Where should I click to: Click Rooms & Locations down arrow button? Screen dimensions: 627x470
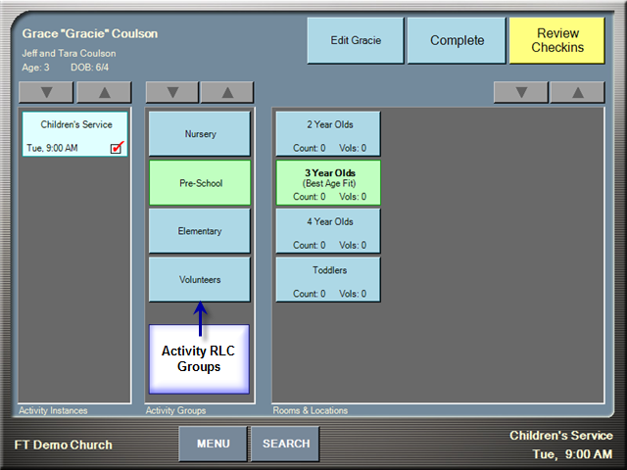coord(521,93)
